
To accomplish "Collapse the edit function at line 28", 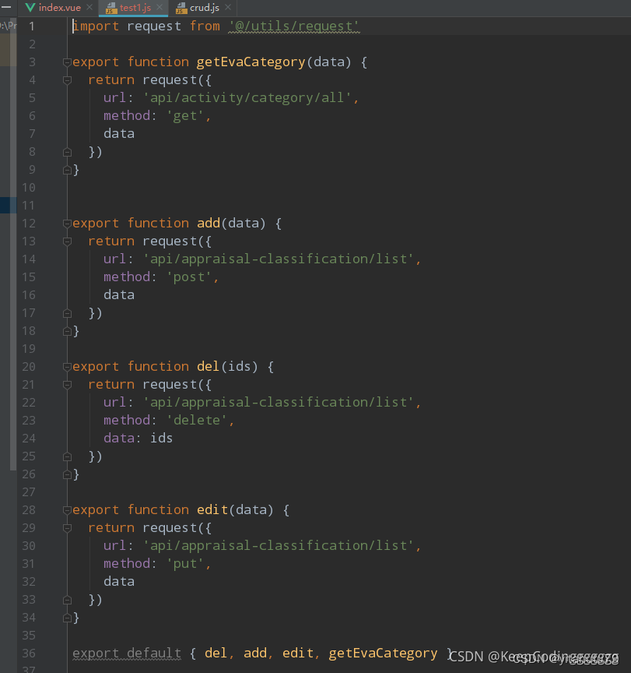I will click(67, 510).
